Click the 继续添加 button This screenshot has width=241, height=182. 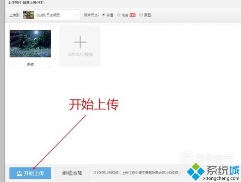tap(72, 173)
